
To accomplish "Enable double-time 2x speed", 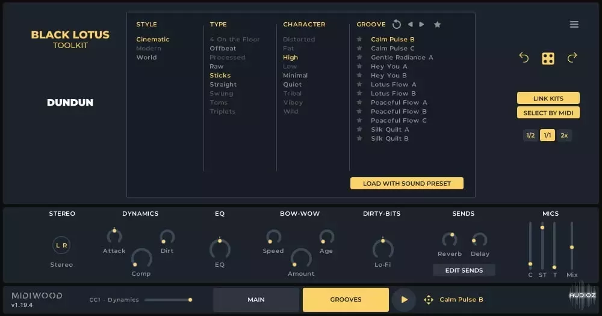I will (x=564, y=136).
